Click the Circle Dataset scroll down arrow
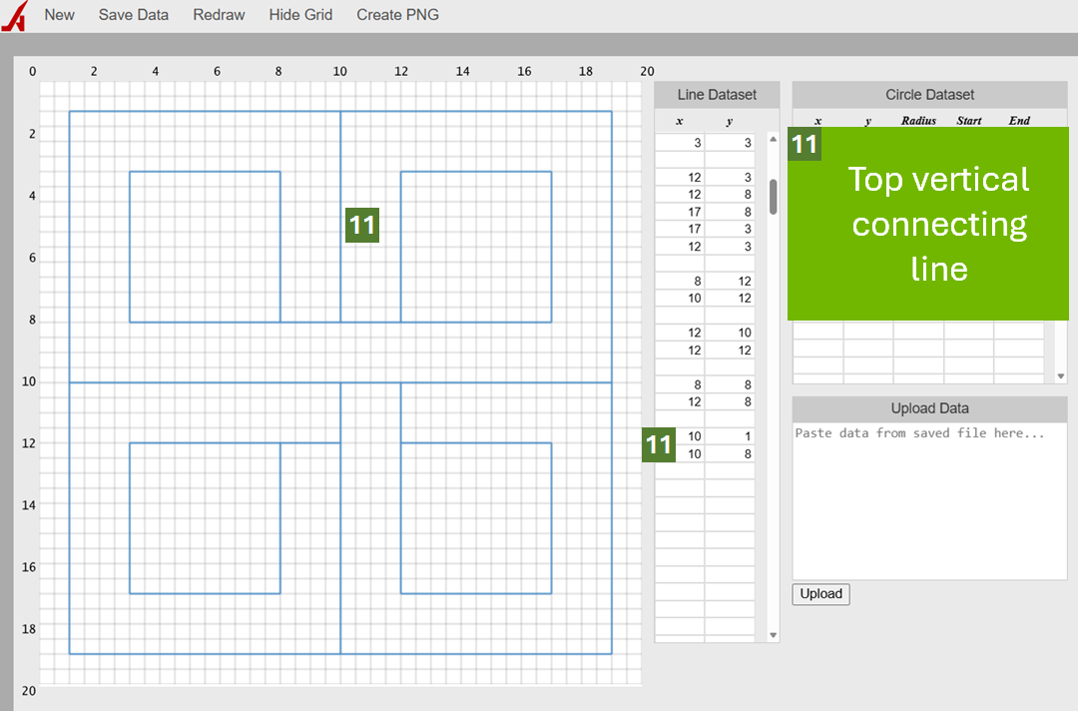Screen dimensions: 1078x711 pyautogui.click(x=1060, y=376)
